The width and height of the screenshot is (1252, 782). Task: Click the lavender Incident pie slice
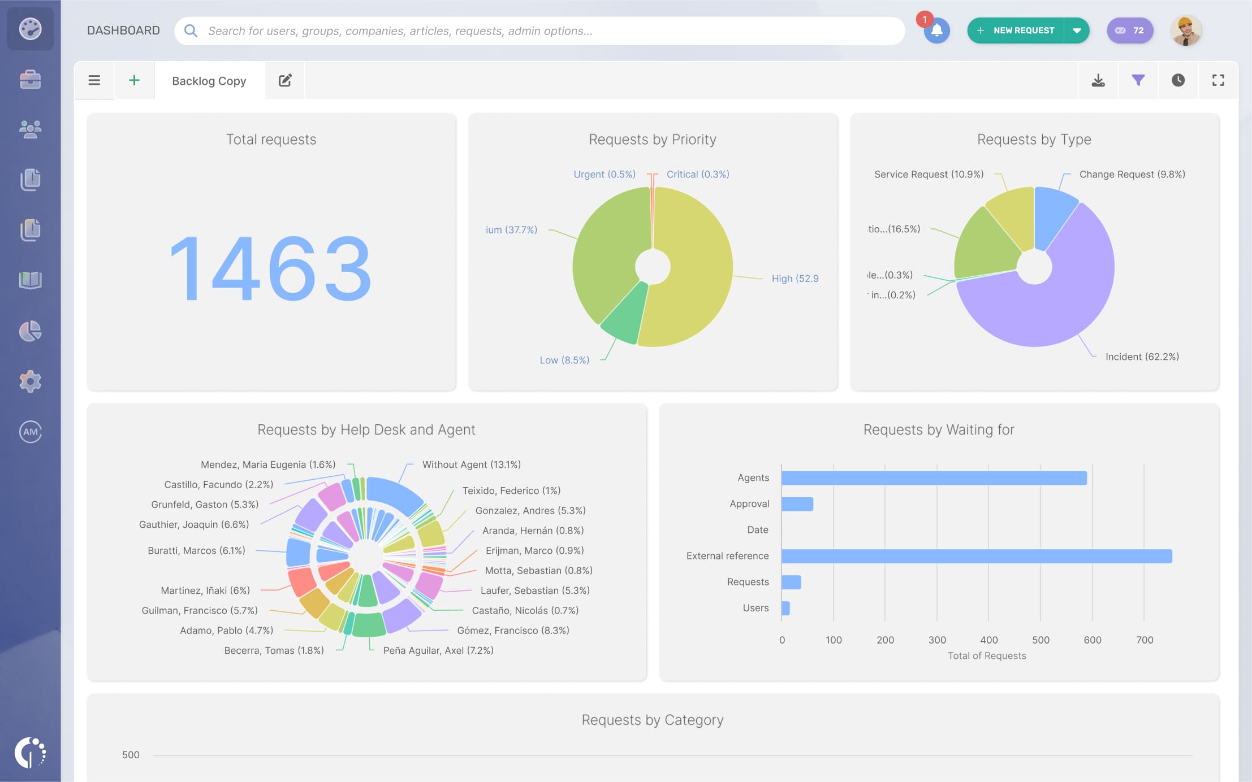tap(1063, 305)
